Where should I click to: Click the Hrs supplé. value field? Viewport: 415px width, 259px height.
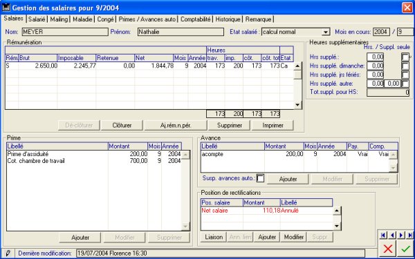[376, 57]
